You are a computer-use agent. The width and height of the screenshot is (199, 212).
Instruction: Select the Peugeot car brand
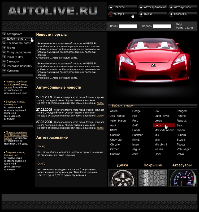[x=182, y=111]
